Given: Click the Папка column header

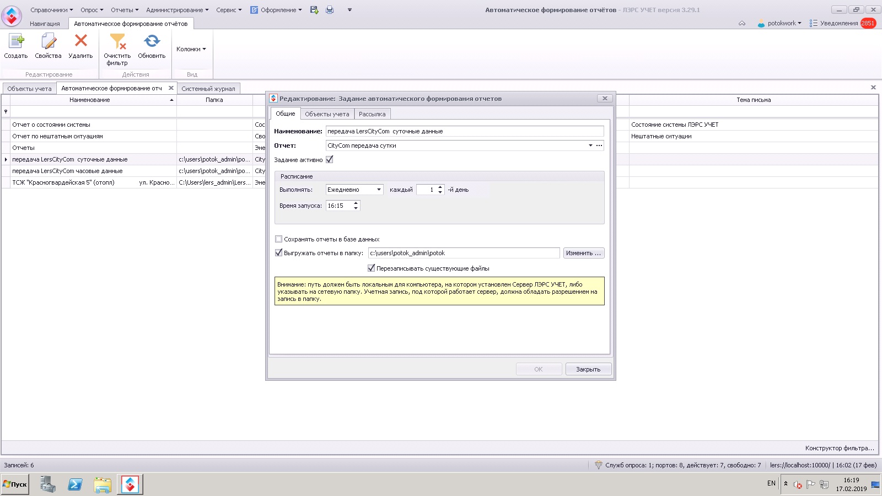Looking at the screenshot, I should pyautogui.click(x=214, y=100).
